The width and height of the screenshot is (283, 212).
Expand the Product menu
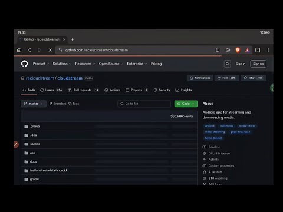[41, 64]
